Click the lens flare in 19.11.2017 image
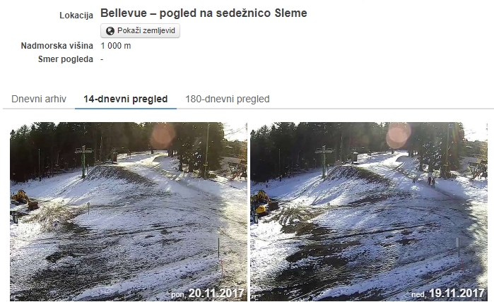 tap(398, 135)
